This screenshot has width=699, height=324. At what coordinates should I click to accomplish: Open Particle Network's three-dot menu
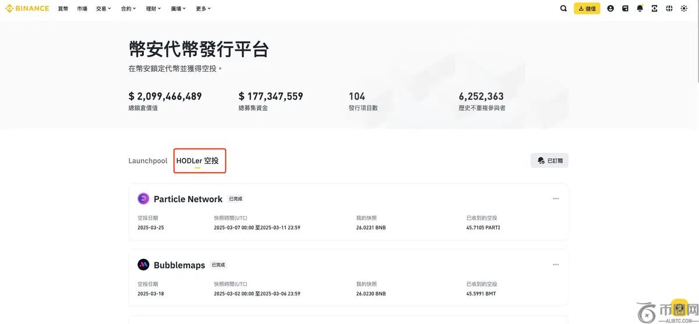[556, 199]
